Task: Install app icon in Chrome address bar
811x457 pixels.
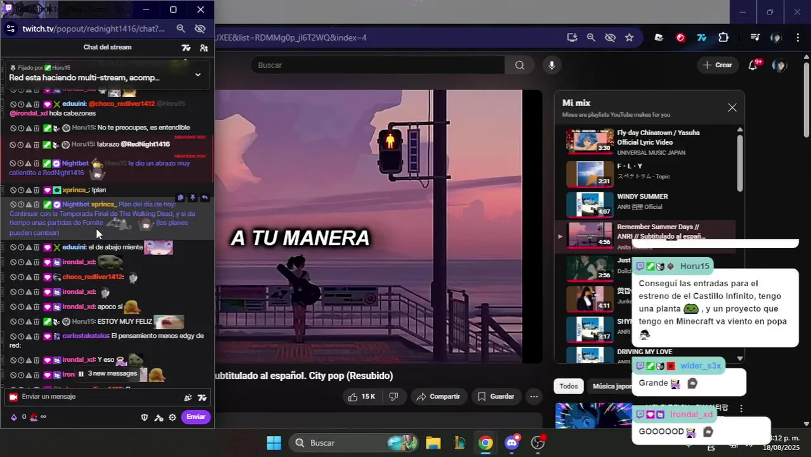Action: [x=572, y=37]
